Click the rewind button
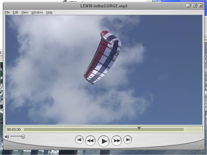Screen dimensions: 207x155 click(90, 141)
